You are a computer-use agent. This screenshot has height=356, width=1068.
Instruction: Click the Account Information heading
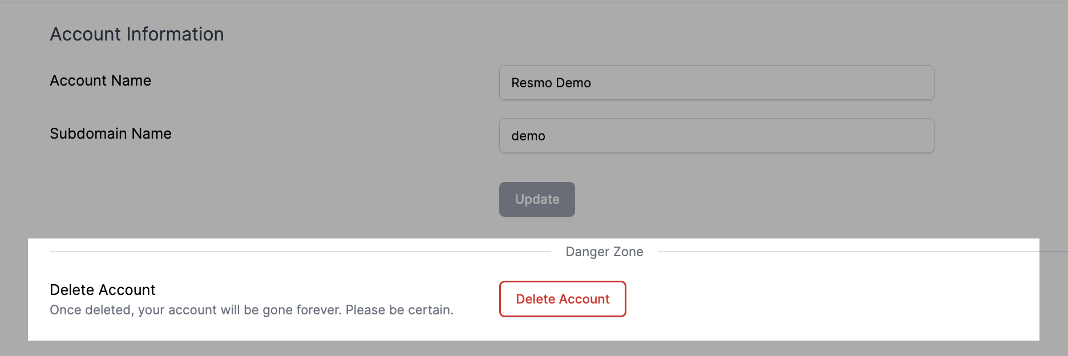coord(137,34)
